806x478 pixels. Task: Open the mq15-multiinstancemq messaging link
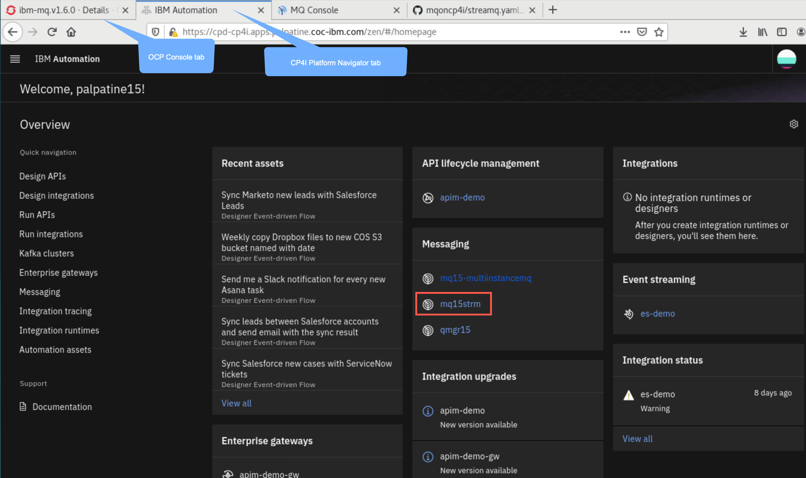485,278
